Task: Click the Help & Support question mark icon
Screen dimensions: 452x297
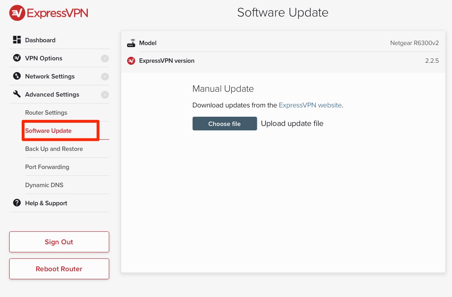Action: point(17,203)
